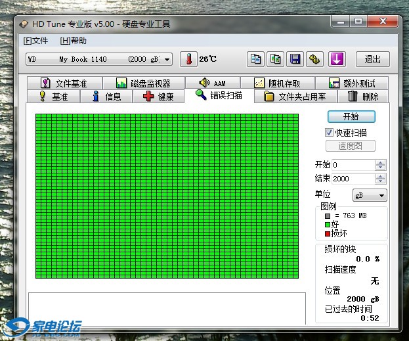Click the thermometer temperature icon
The height and width of the screenshot is (341, 409).
[x=188, y=59]
